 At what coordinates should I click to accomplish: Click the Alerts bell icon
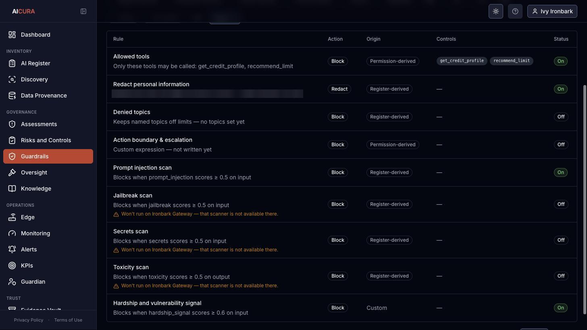(x=12, y=249)
